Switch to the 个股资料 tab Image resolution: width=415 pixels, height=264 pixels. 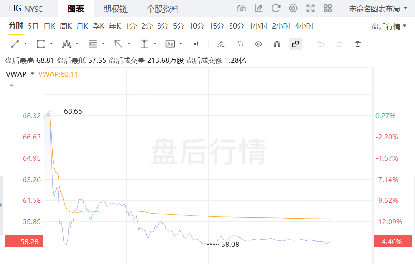(x=163, y=9)
